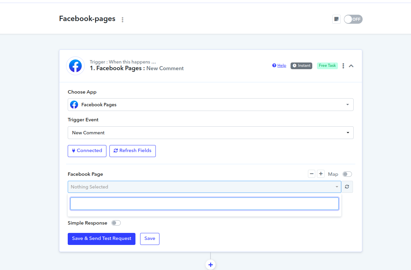Click the Facebook logo in trigger header
411x270 pixels.
click(x=75, y=66)
